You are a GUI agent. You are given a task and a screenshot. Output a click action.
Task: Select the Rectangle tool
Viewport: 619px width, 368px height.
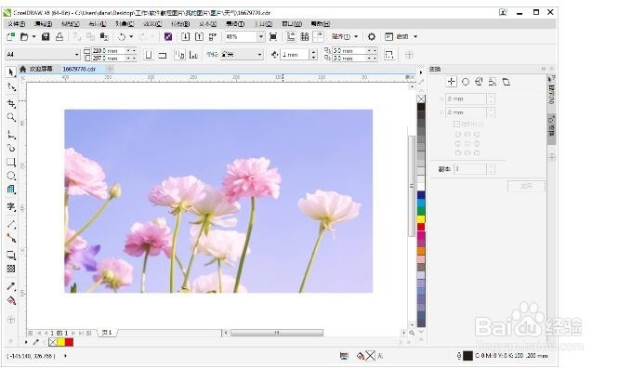(11, 162)
